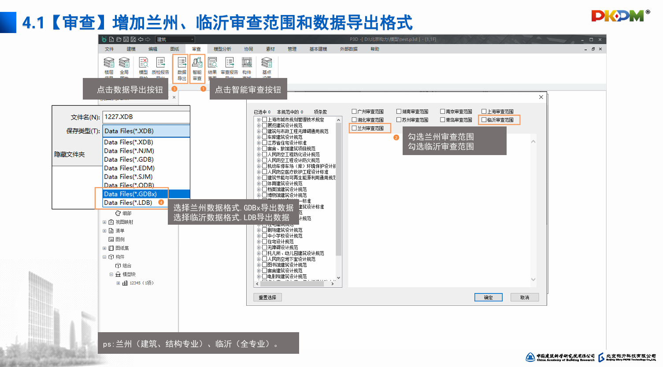Viewport: 663px width, 367px height.
Task: Click 隐藏文件夹 in the save dialog
Action: [70, 154]
